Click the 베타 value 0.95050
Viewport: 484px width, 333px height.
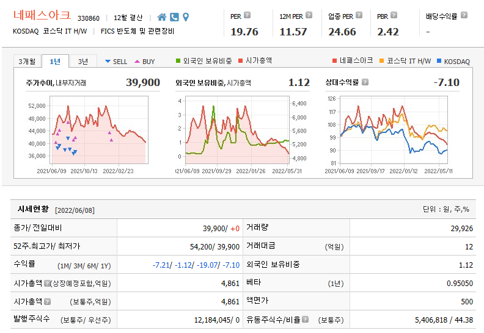click(x=460, y=284)
